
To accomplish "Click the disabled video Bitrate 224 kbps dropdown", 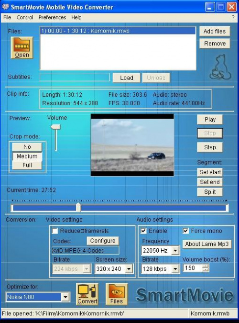I will click(x=71, y=269).
